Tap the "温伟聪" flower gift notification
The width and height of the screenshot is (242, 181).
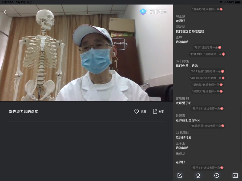pyautogui.click(x=207, y=85)
